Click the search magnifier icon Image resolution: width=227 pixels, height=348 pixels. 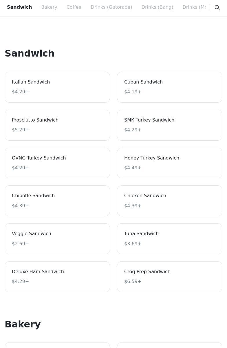[x=217, y=8]
